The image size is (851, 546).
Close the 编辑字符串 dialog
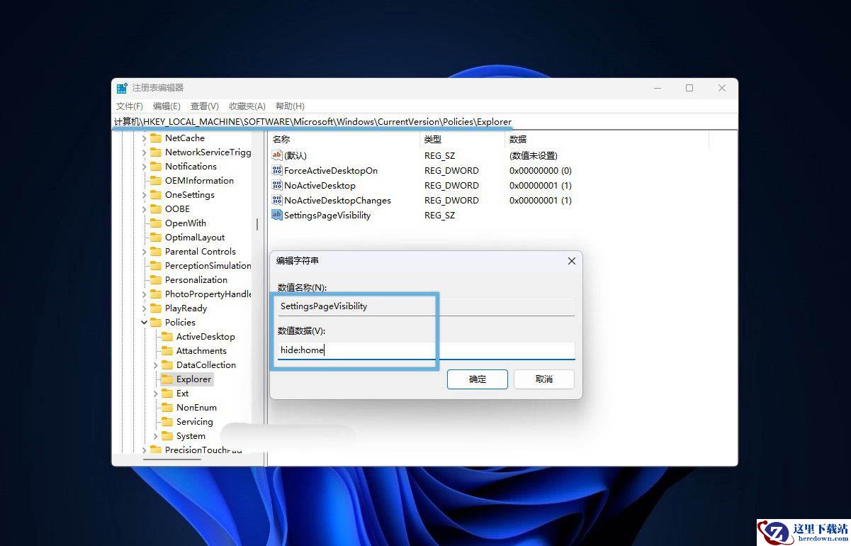572,261
